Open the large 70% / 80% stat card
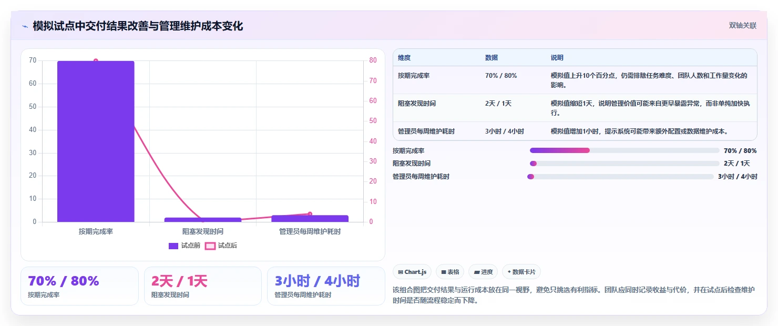The height and width of the screenshot is (326, 778). 79,286
